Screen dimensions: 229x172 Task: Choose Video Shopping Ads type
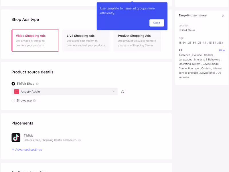click(35, 40)
